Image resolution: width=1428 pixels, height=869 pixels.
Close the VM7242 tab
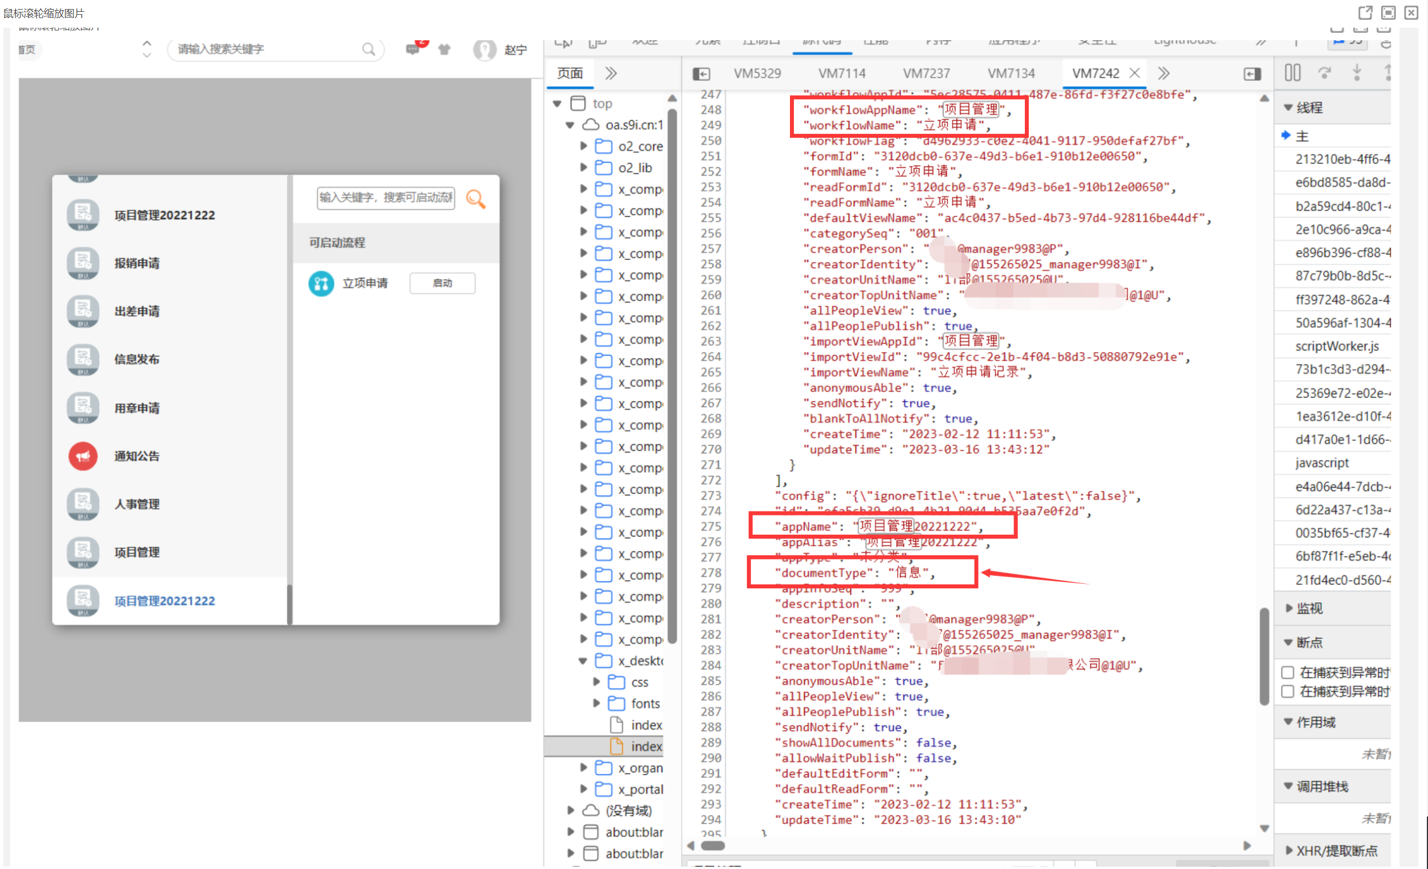(1135, 73)
